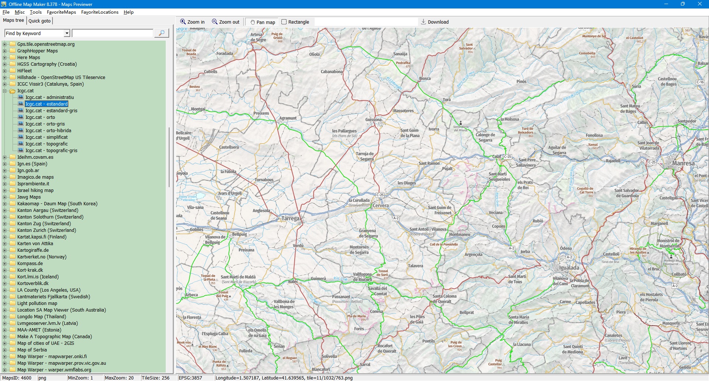Click the Zoom in magnifier icon

183,22
